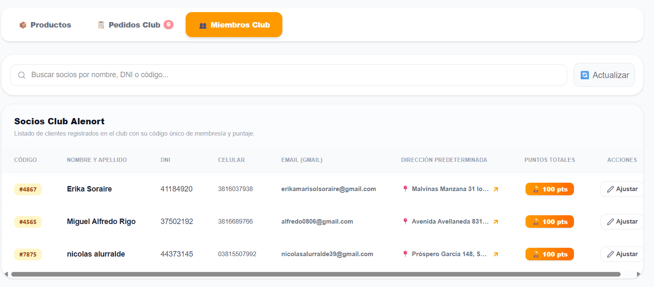The image size is (654, 287).
Task: Open map arrow for Malvinas Manzana address
Action: point(496,189)
